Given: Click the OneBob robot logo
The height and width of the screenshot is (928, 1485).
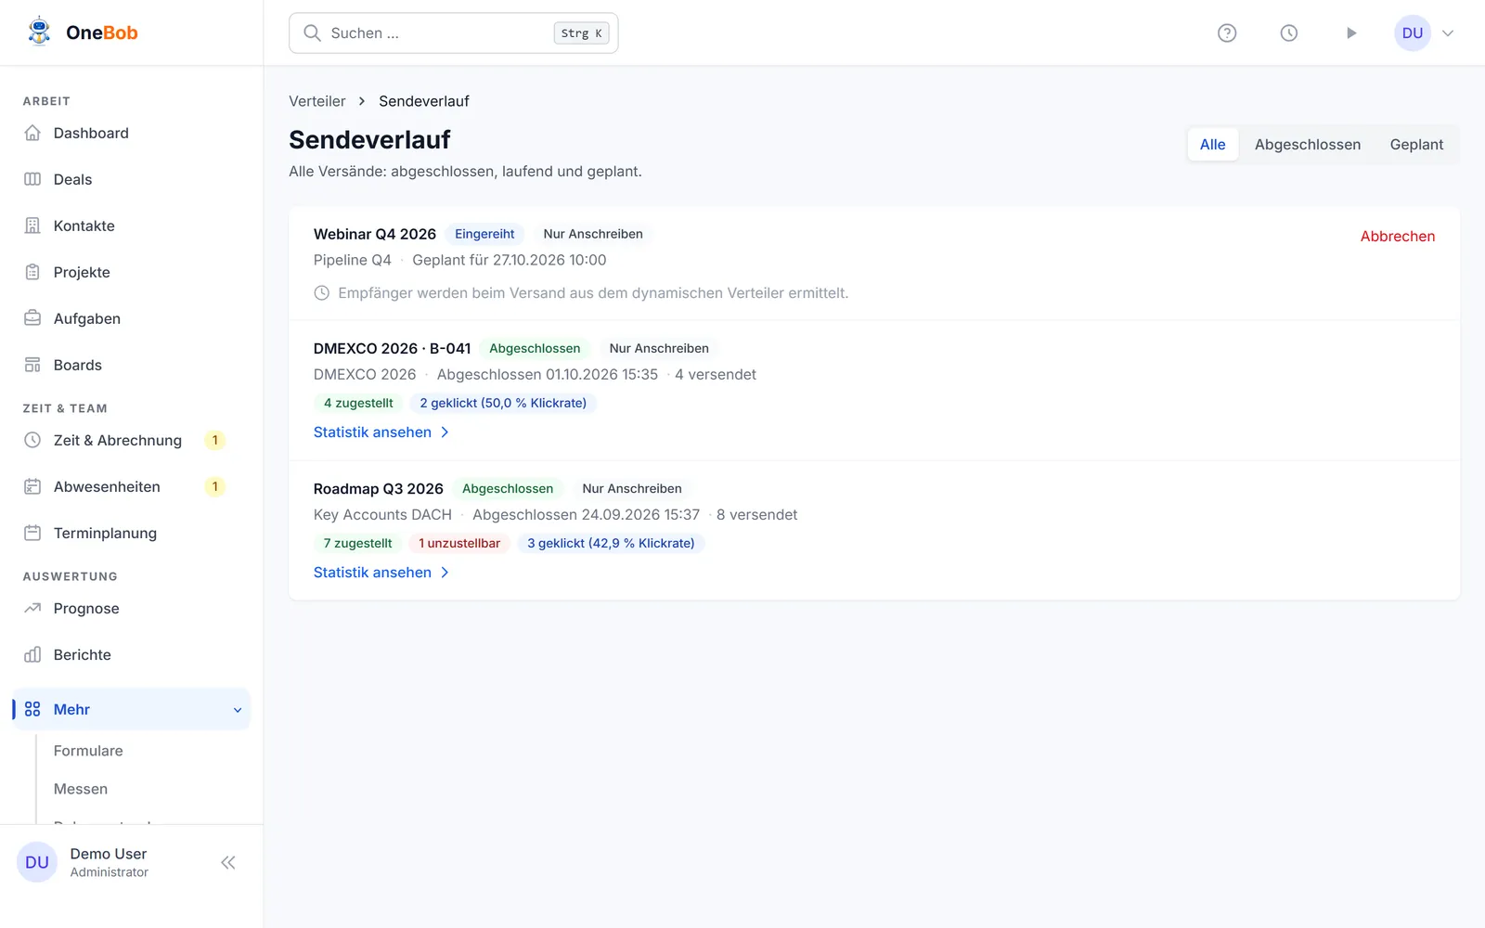Looking at the screenshot, I should click(x=39, y=32).
